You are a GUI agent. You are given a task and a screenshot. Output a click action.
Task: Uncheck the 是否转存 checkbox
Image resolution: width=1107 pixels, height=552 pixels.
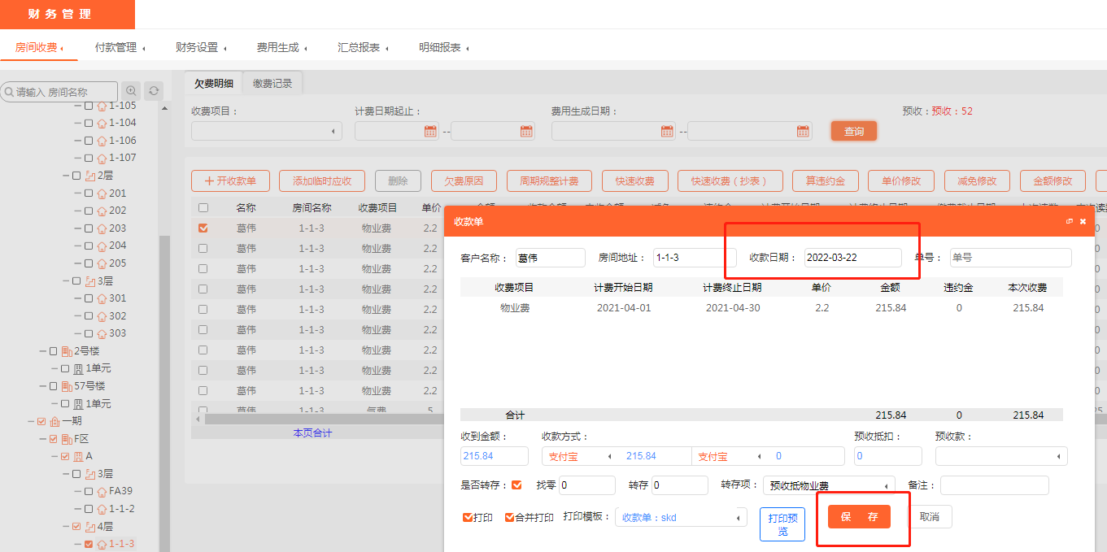click(x=516, y=485)
